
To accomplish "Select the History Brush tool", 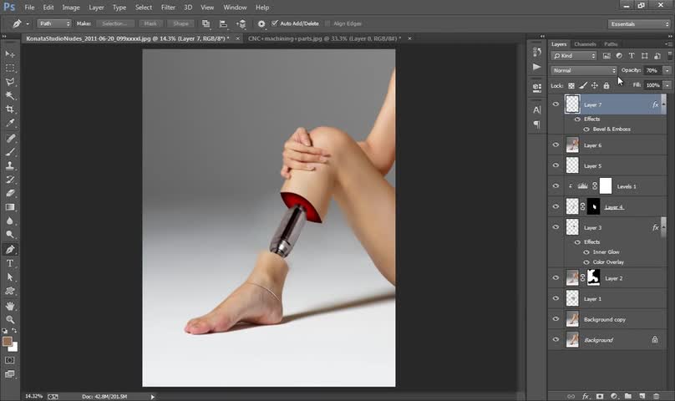I will [x=10, y=180].
